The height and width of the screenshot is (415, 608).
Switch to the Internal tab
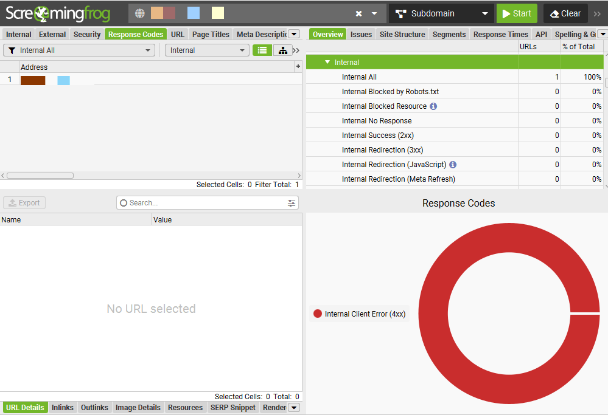(19, 35)
